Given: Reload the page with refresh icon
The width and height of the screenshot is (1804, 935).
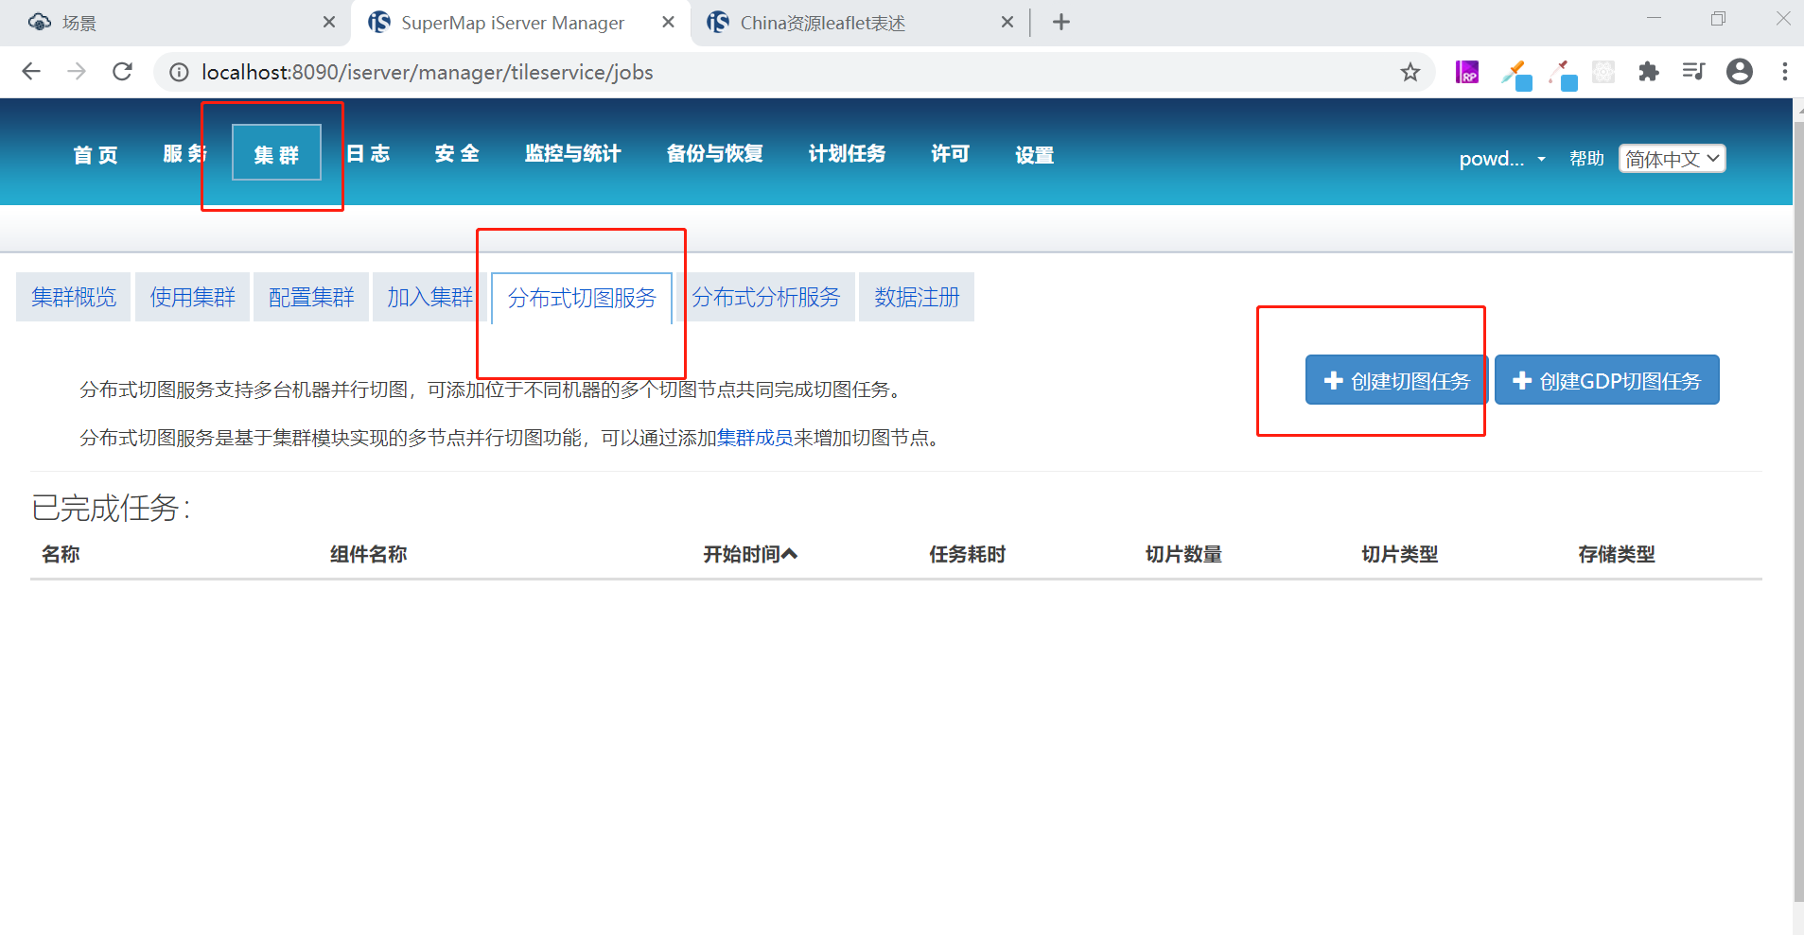Looking at the screenshot, I should pyautogui.click(x=122, y=72).
